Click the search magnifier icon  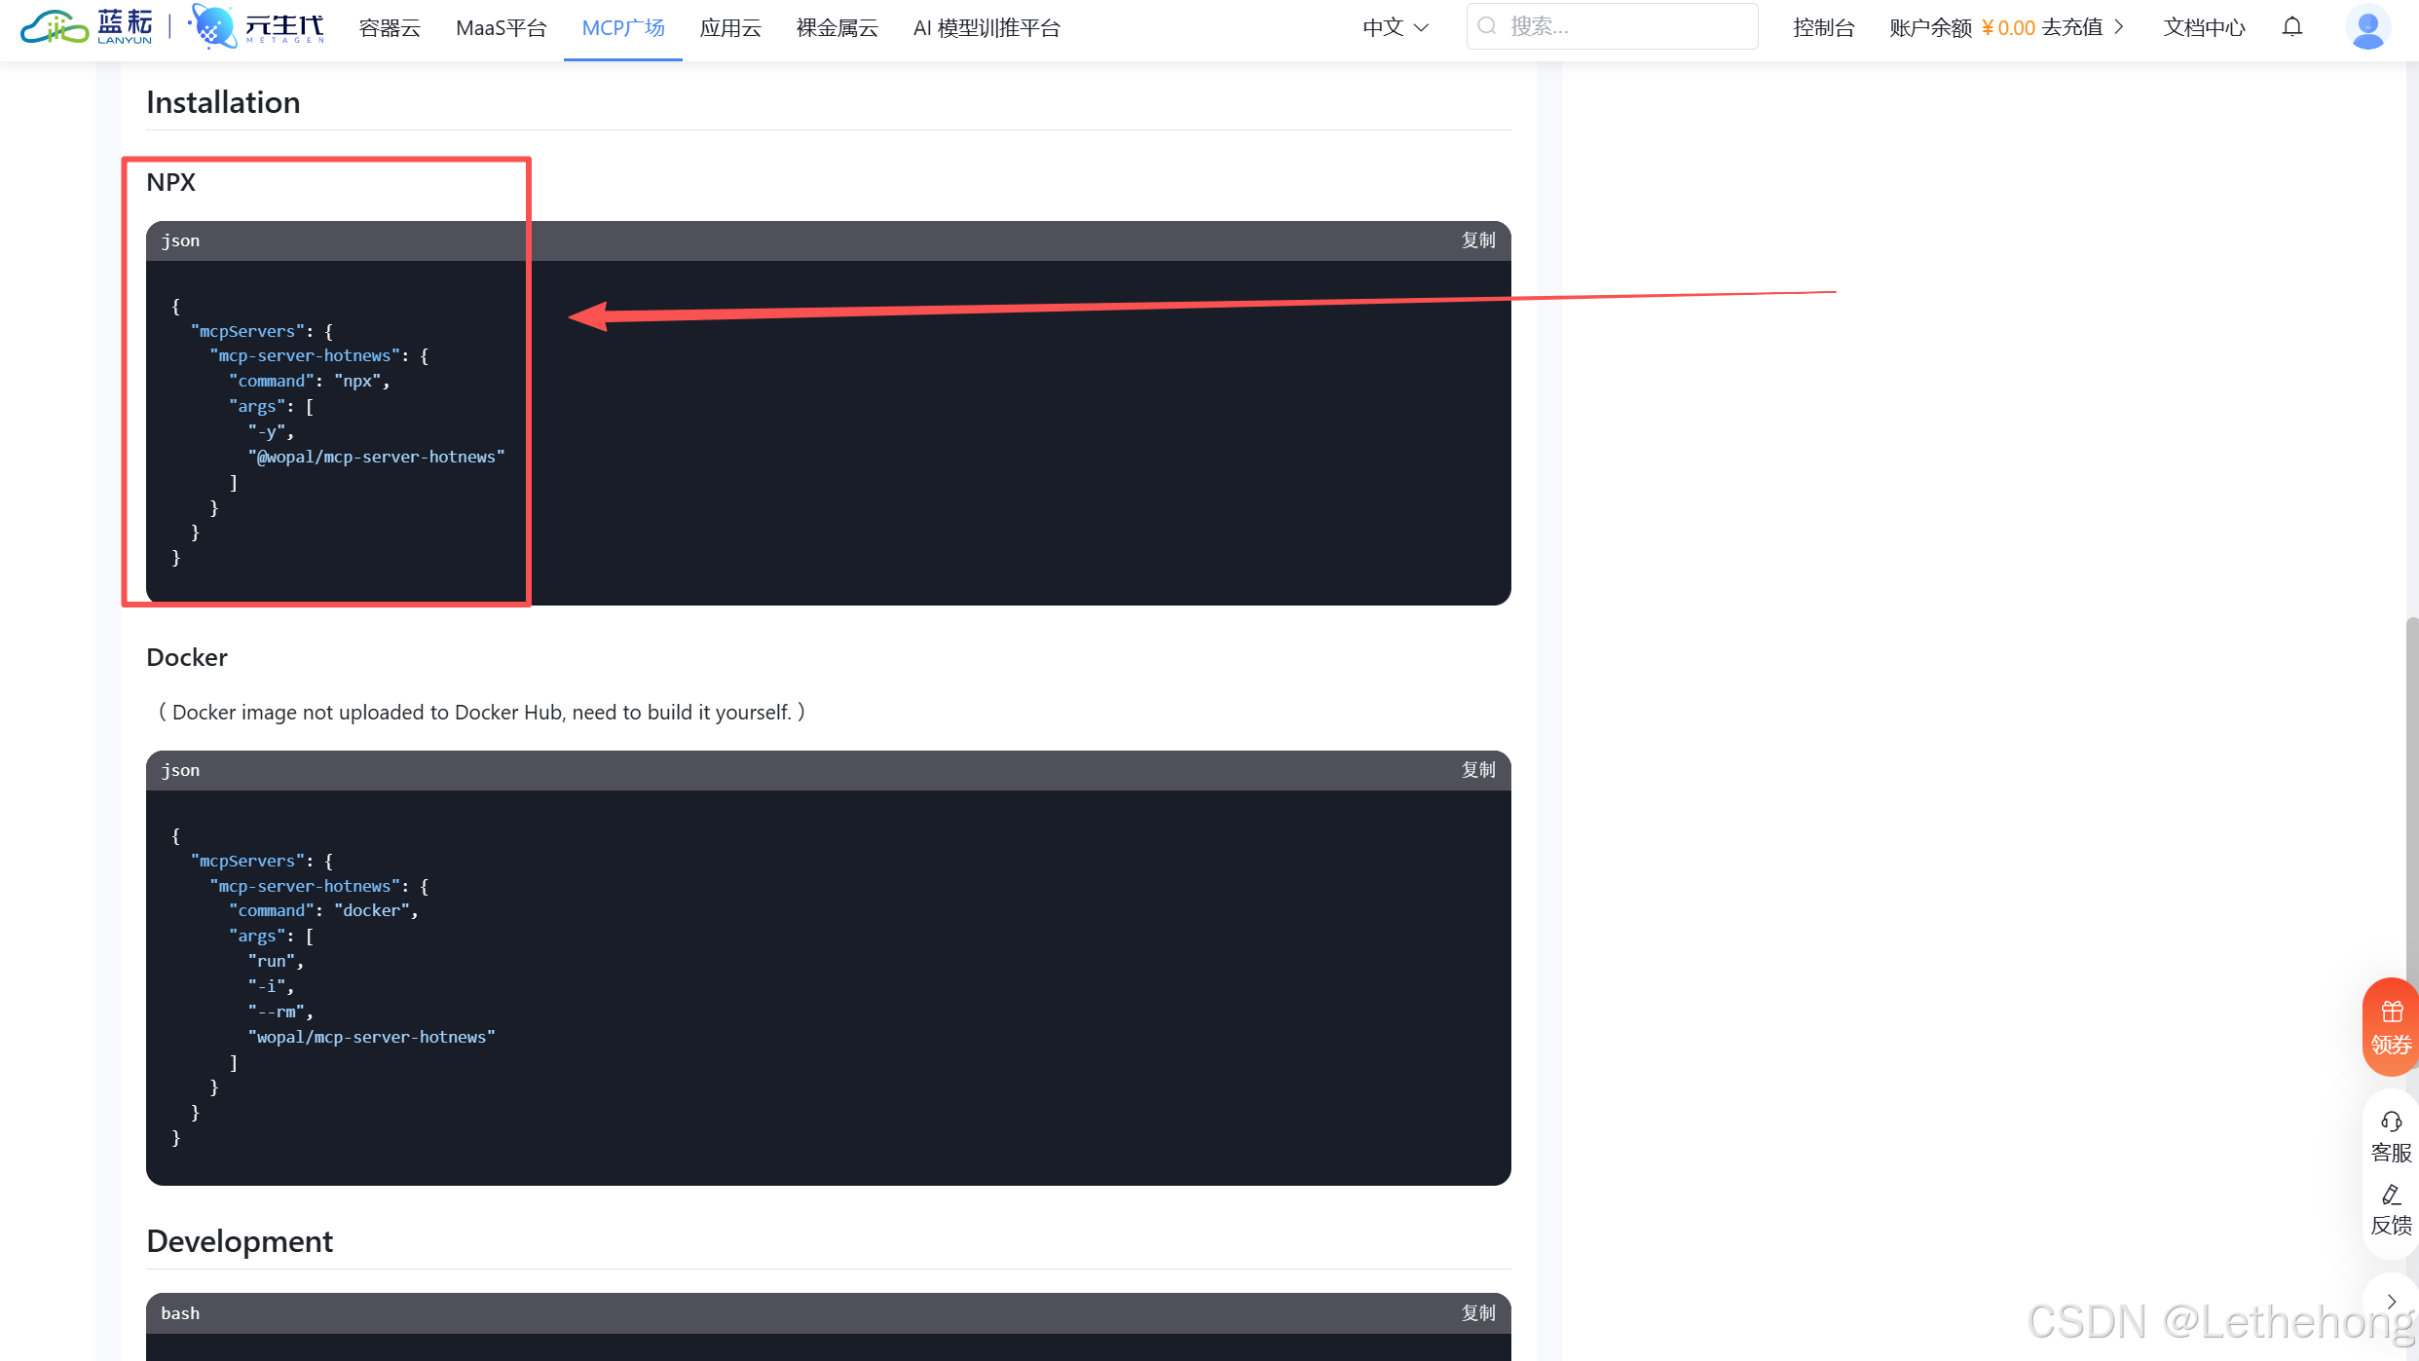[x=1486, y=25]
